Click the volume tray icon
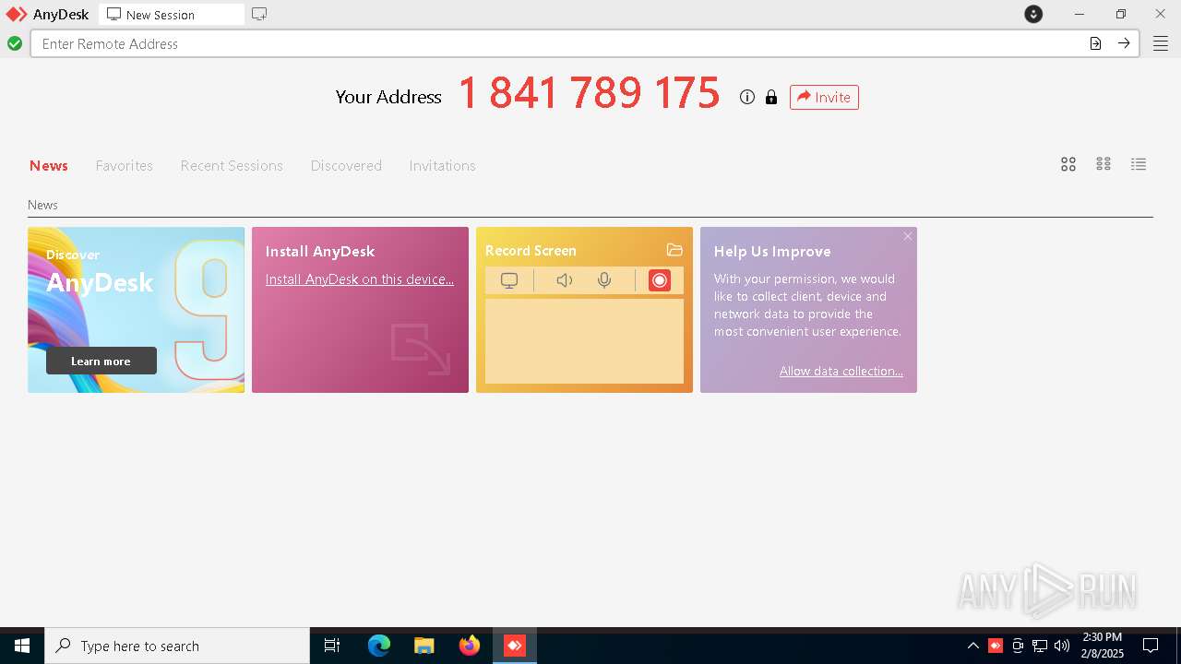Screen dimensions: 1181x664 (x=1062, y=646)
